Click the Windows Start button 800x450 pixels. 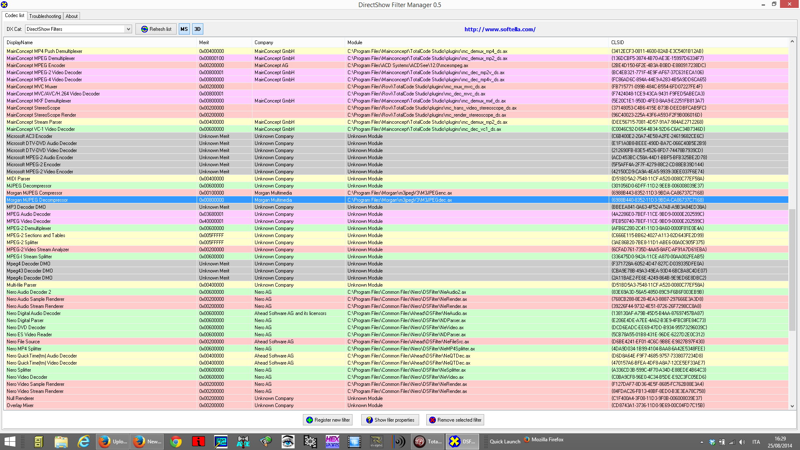[10, 442]
